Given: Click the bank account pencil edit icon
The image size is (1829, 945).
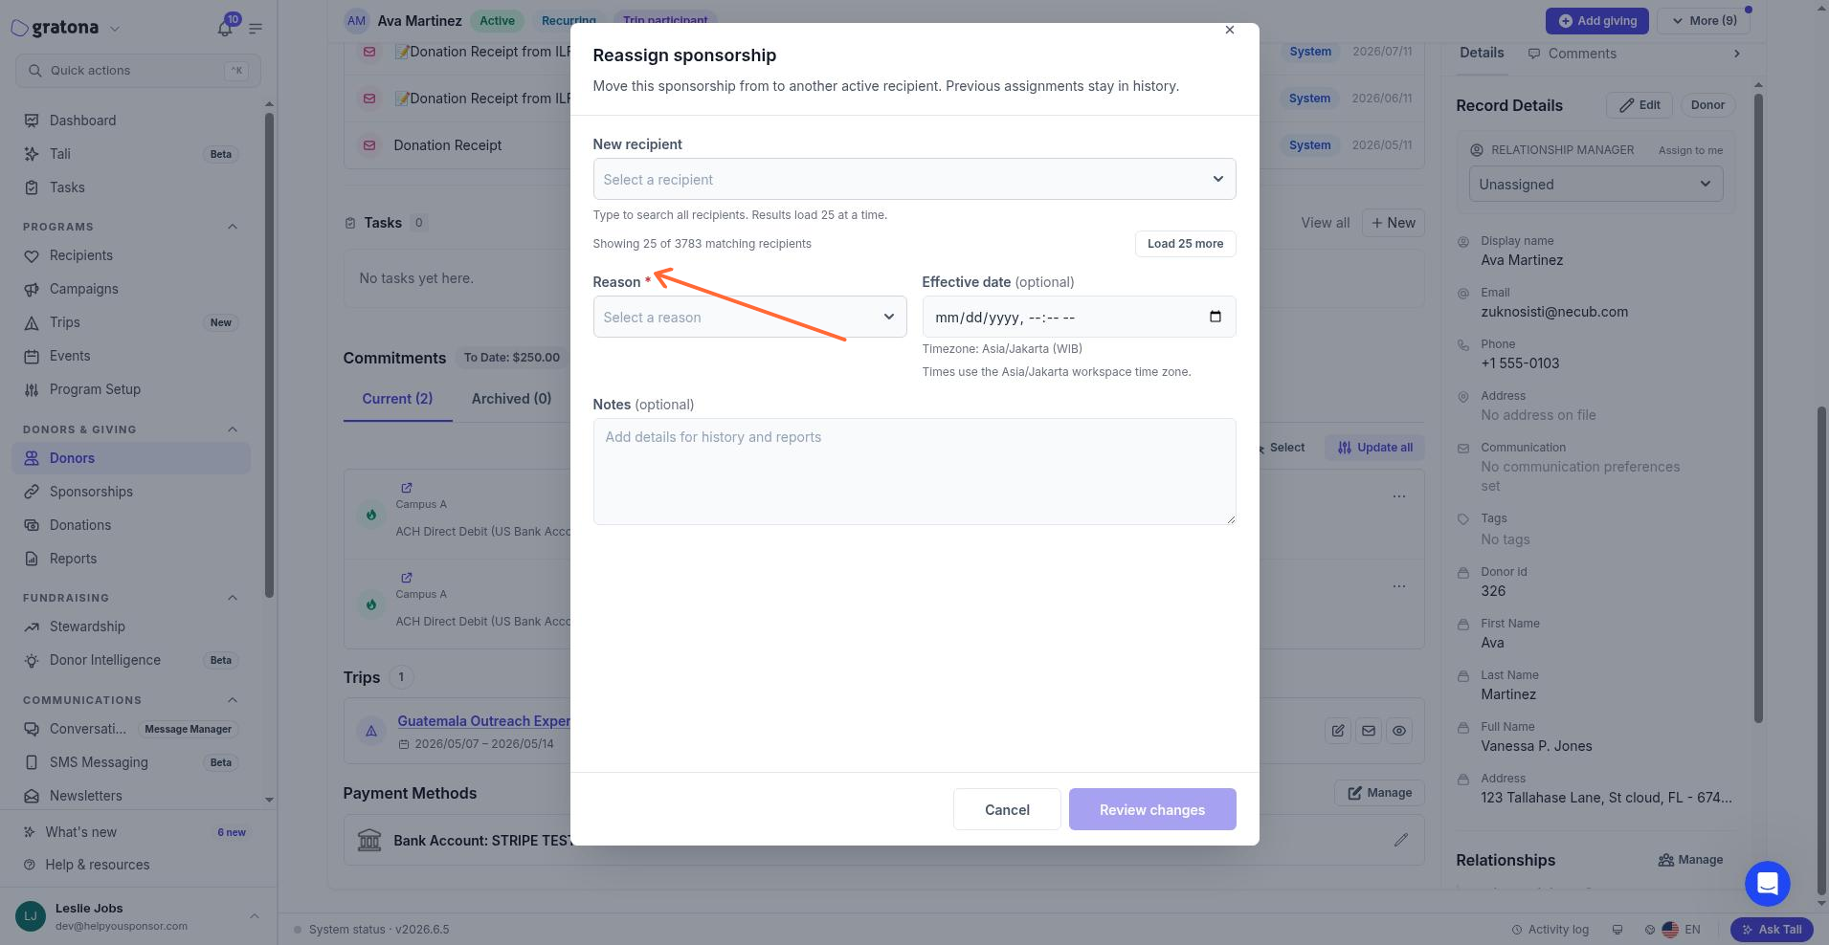Looking at the screenshot, I should pos(1401,840).
